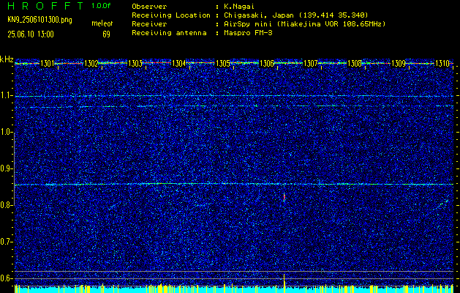Viewport: 460px width, 293px height.
Task: Select the date stamp 25.06.10 13:00
Action: click(31, 34)
